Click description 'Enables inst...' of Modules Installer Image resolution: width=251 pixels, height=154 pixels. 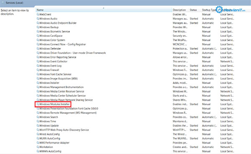[180, 104]
